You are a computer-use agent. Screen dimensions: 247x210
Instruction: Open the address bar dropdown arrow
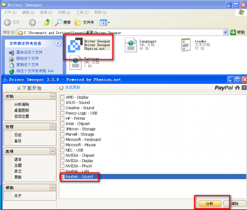[225, 33]
